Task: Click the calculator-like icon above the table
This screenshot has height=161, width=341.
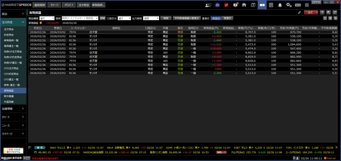Action: [325, 18]
